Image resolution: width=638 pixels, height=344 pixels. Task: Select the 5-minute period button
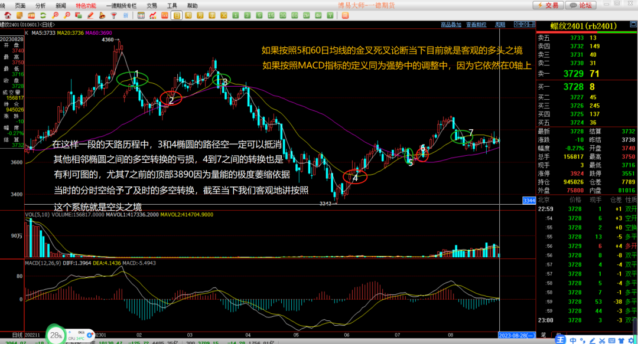[x=259, y=15]
